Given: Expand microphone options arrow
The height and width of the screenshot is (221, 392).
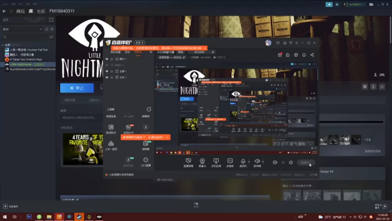Looking at the screenshot, I should 249,162.
